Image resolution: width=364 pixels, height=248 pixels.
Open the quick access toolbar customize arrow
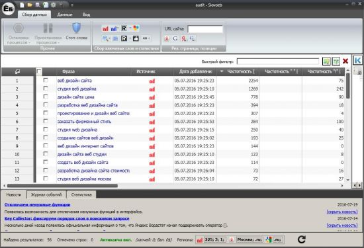click(72, 5)
